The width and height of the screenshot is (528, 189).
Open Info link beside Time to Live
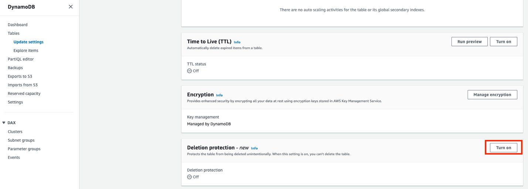(x=237, y=42)
